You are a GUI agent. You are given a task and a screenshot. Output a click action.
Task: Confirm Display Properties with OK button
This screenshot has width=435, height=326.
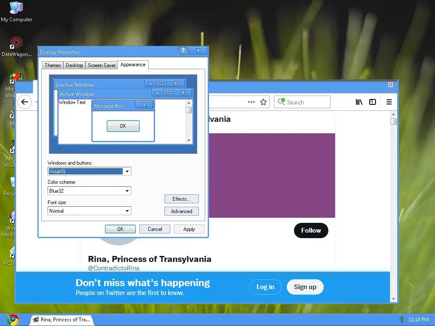click(120, 229)
